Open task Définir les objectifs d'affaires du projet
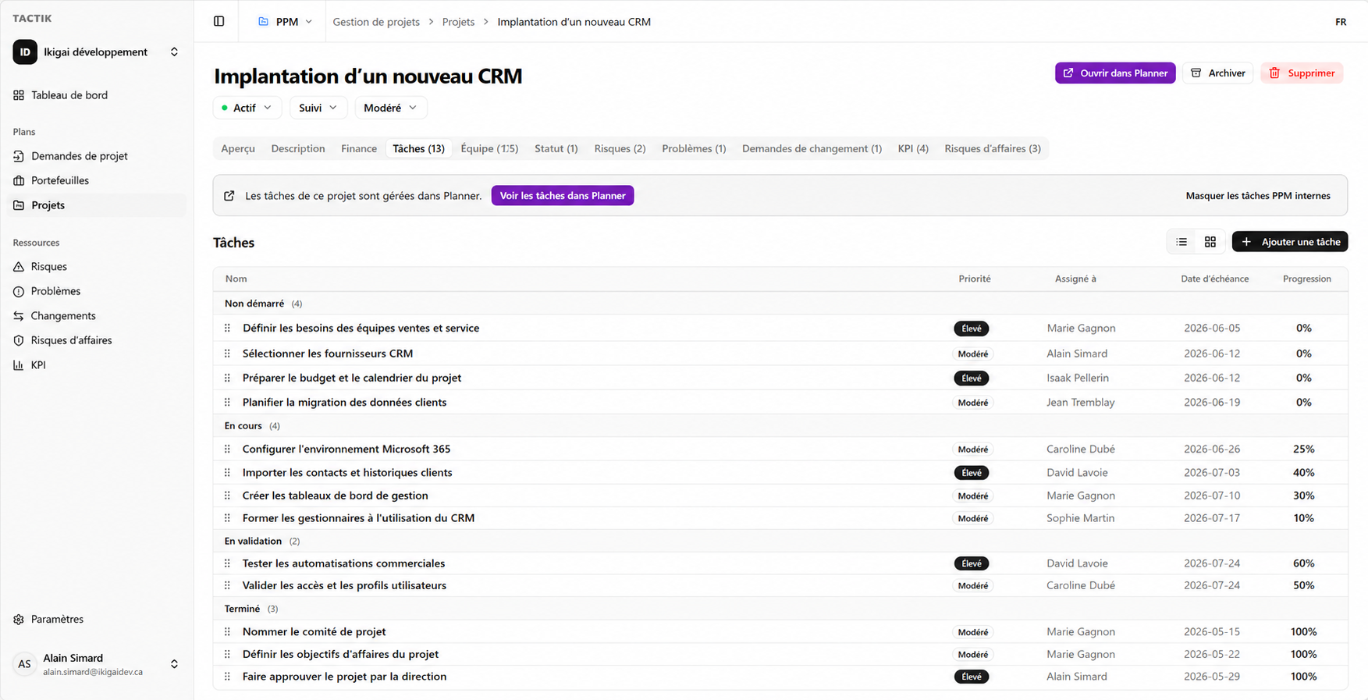Screen dimensions: 1368x700 point(340,654)
